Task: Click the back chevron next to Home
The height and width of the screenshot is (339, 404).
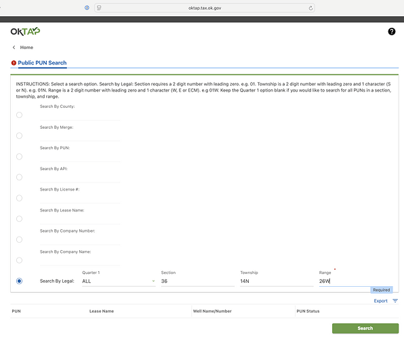Action: tap(14, 47)
